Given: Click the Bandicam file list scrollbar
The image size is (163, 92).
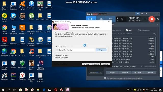Looking at the screenshot, I should pos(156,47).
